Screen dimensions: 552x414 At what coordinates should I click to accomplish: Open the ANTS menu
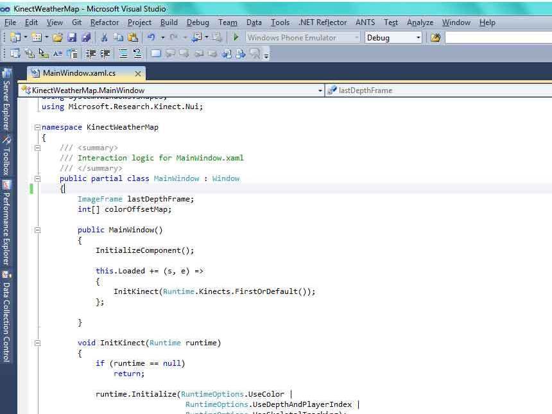365,22
